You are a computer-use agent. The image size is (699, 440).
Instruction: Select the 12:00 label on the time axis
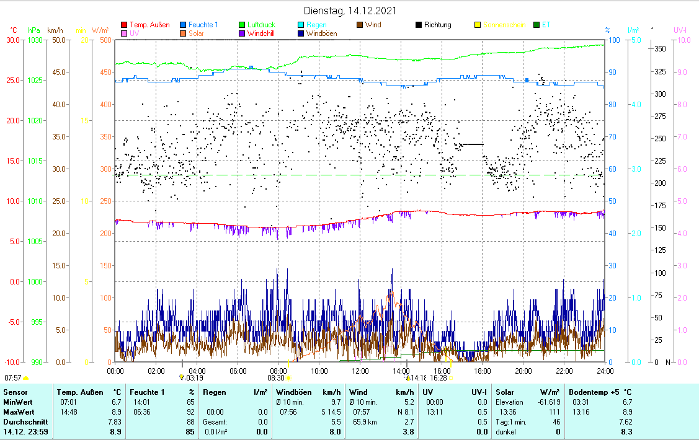coord(360,371)
